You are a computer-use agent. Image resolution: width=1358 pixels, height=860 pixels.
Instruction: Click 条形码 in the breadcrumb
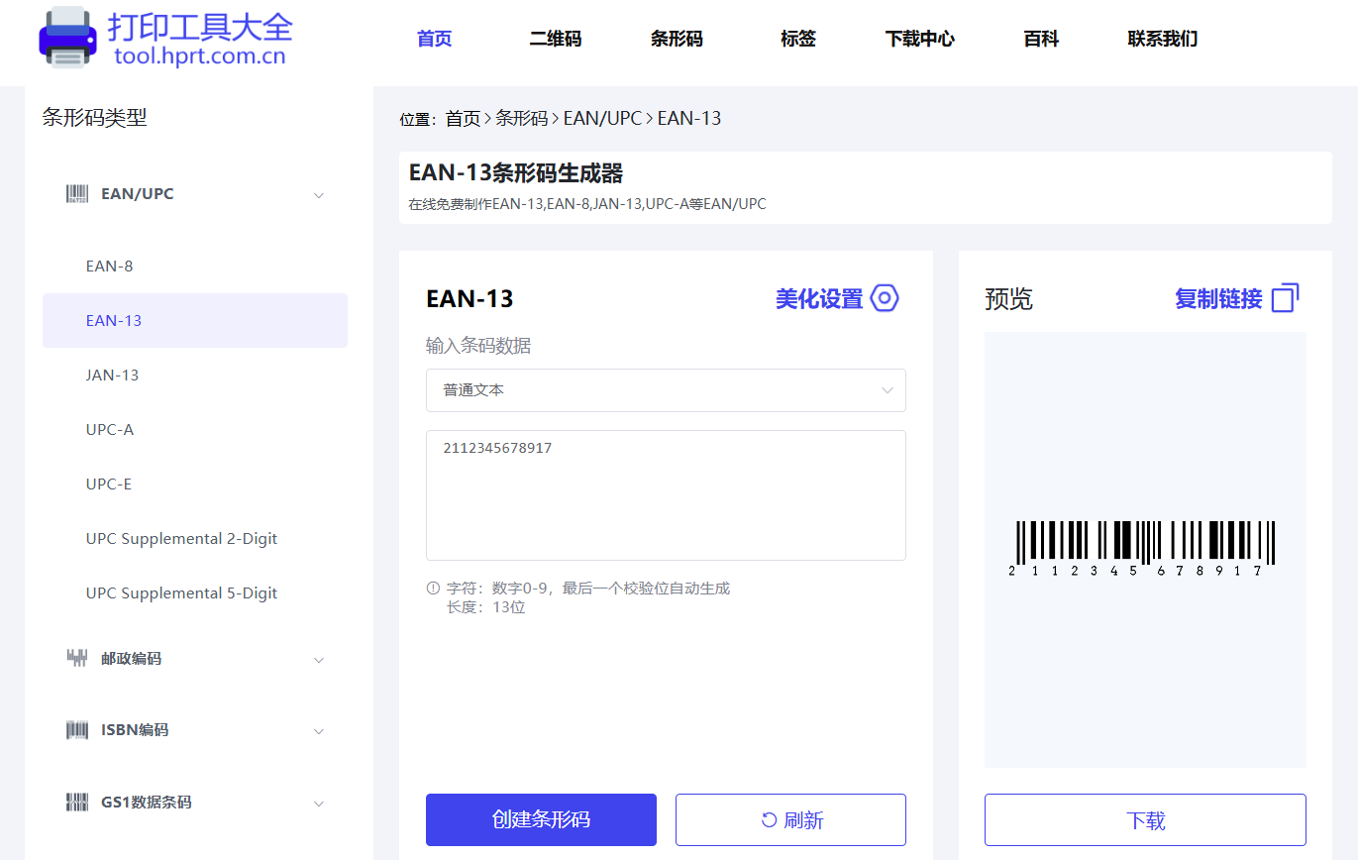(522, 119)
